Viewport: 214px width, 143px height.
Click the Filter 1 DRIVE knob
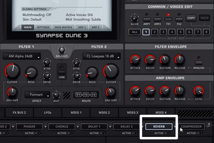click(x=47, y=76)
